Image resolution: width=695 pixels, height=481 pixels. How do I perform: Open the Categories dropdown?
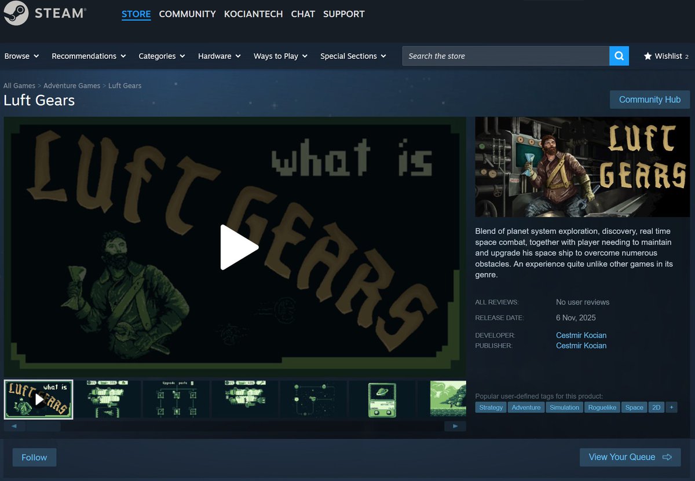click(x=162, y=56)
